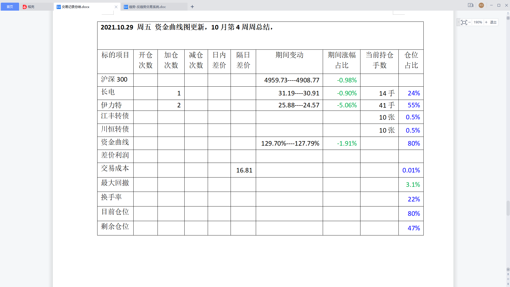This screenshot has height=287, width=510.
Task: Close the 交易记录总结.docx tab
Action: click(116, 7)
